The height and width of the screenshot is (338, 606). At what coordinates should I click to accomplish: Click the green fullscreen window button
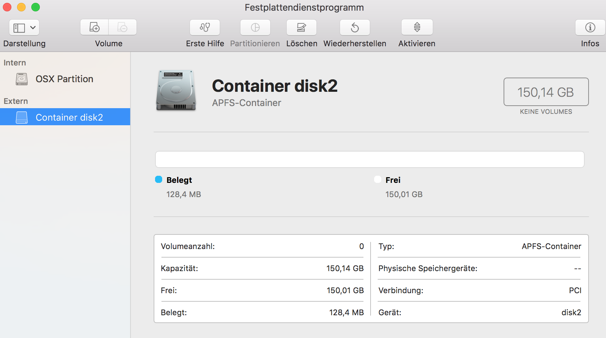pyautogui.click(x=36, y=7)
